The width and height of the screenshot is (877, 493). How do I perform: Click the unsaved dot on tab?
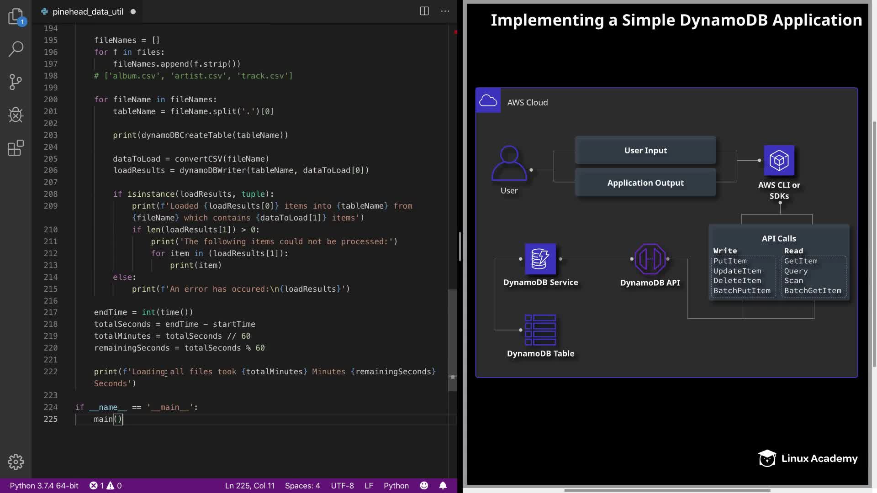(133, 12)
